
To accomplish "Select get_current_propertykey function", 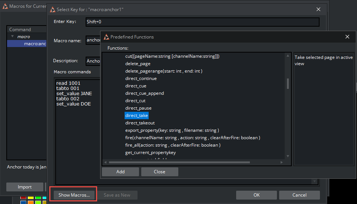I will (150, 153).
